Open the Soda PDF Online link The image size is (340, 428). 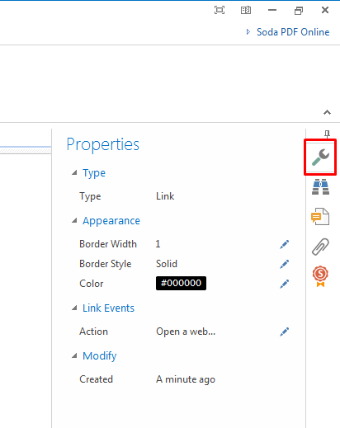[x=293, y=32]
